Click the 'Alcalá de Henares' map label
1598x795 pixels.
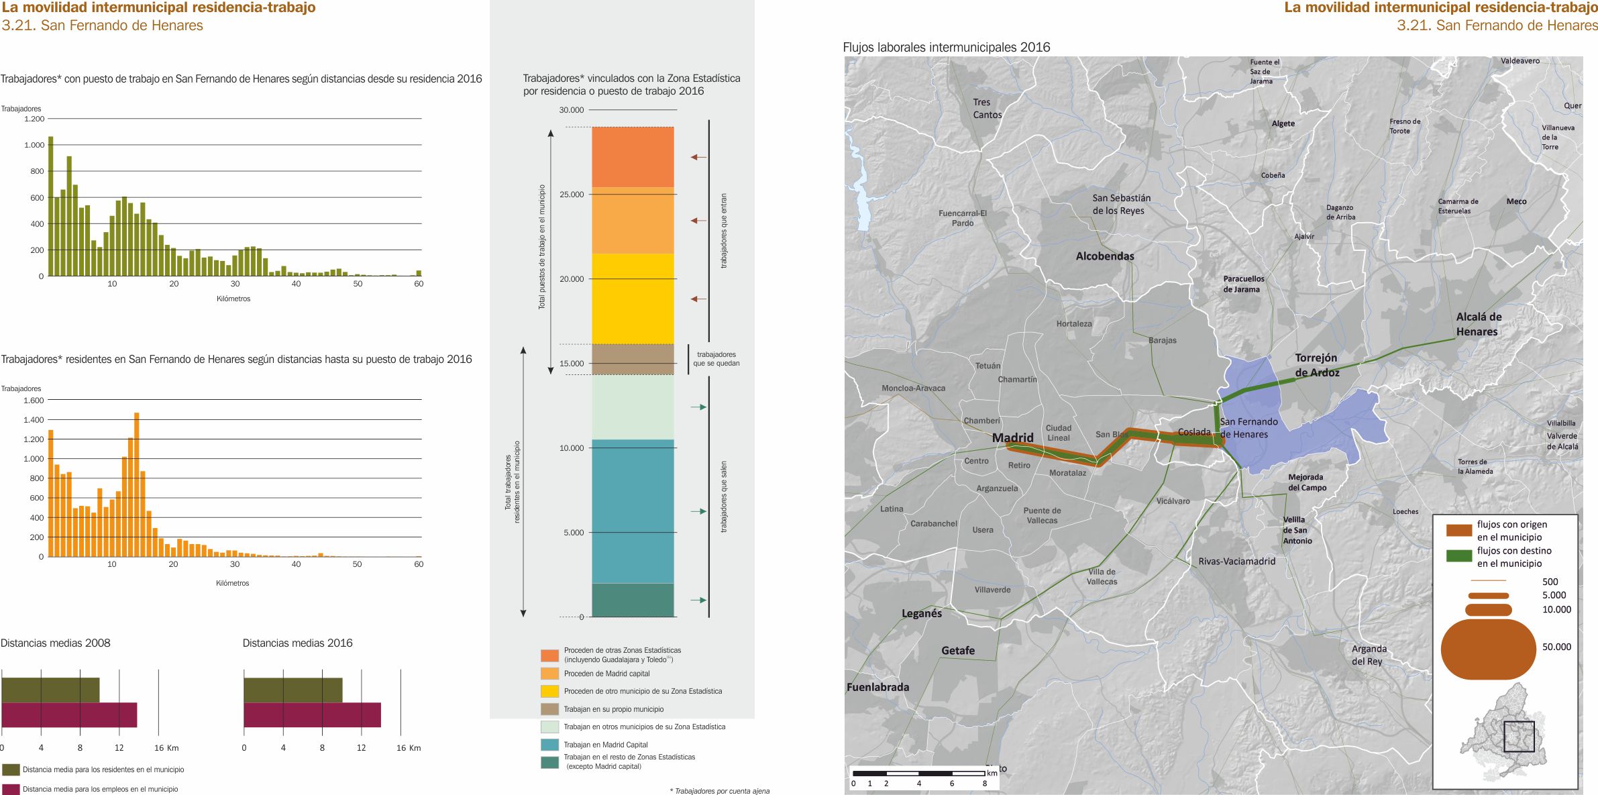(x=1479, y=324)
